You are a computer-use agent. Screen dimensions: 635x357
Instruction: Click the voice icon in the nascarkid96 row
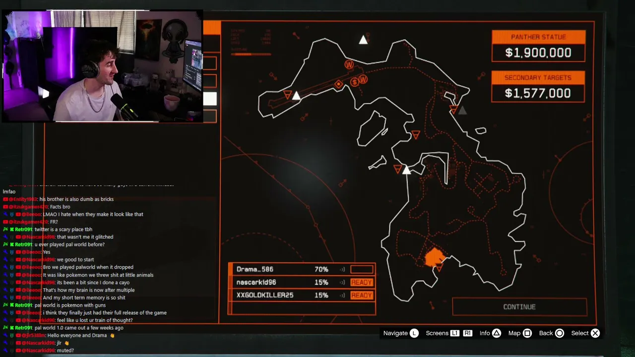coord(342,282)
